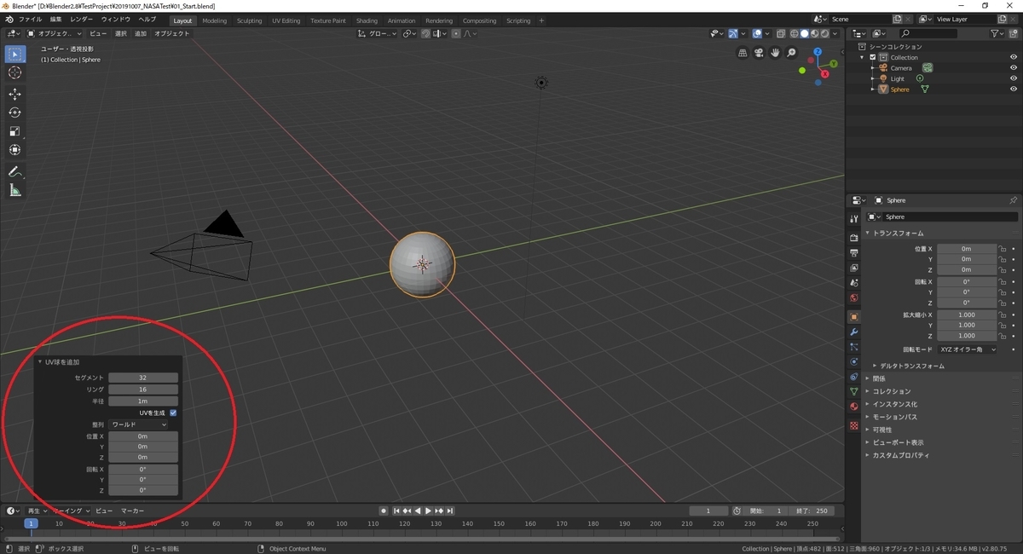Hide the Light object in outliner
This screenshot has width=1023, height=554.
1014,78
